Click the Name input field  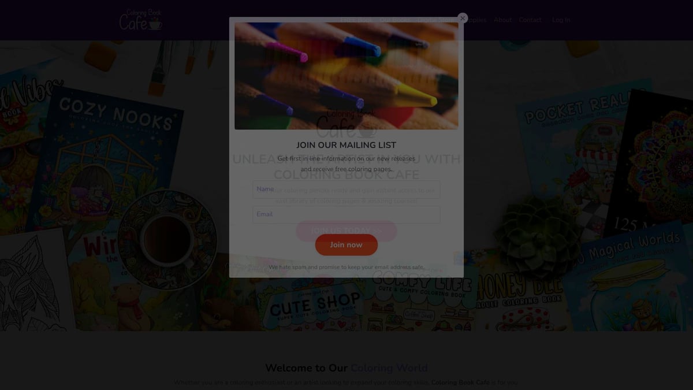coord(346,190)
